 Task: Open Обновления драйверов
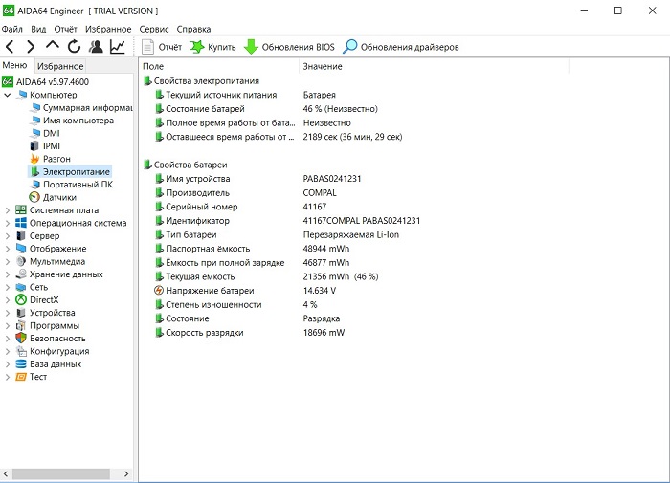tap(401, 47)
